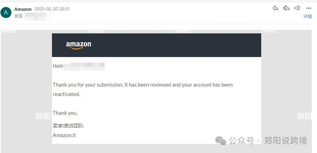The width and height of the screenshot is (317, 153).
Task: Open the more options ellipsis menu
Action: (x=309, y=8)
